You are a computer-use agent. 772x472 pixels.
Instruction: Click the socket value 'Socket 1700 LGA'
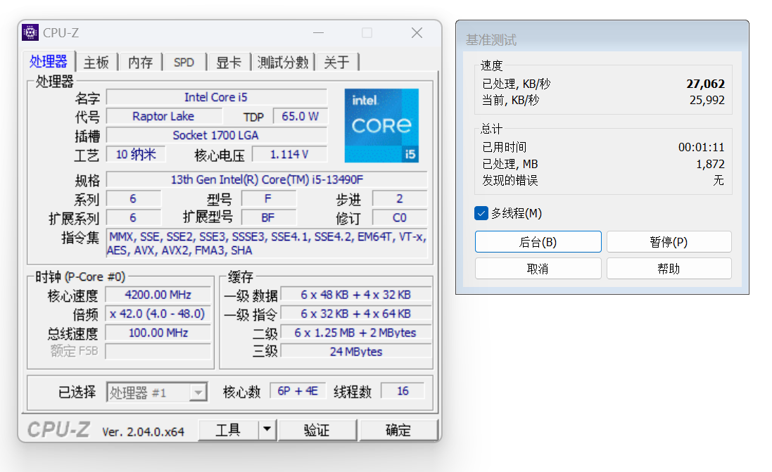216,135
